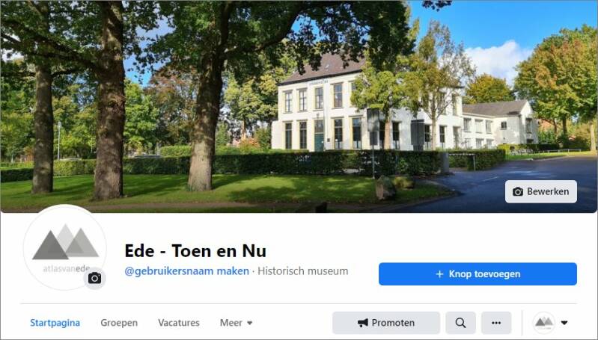Open the Meer tab menu
Image resolution: width=598 pixels, height=340 pixels.
point(236,323)
